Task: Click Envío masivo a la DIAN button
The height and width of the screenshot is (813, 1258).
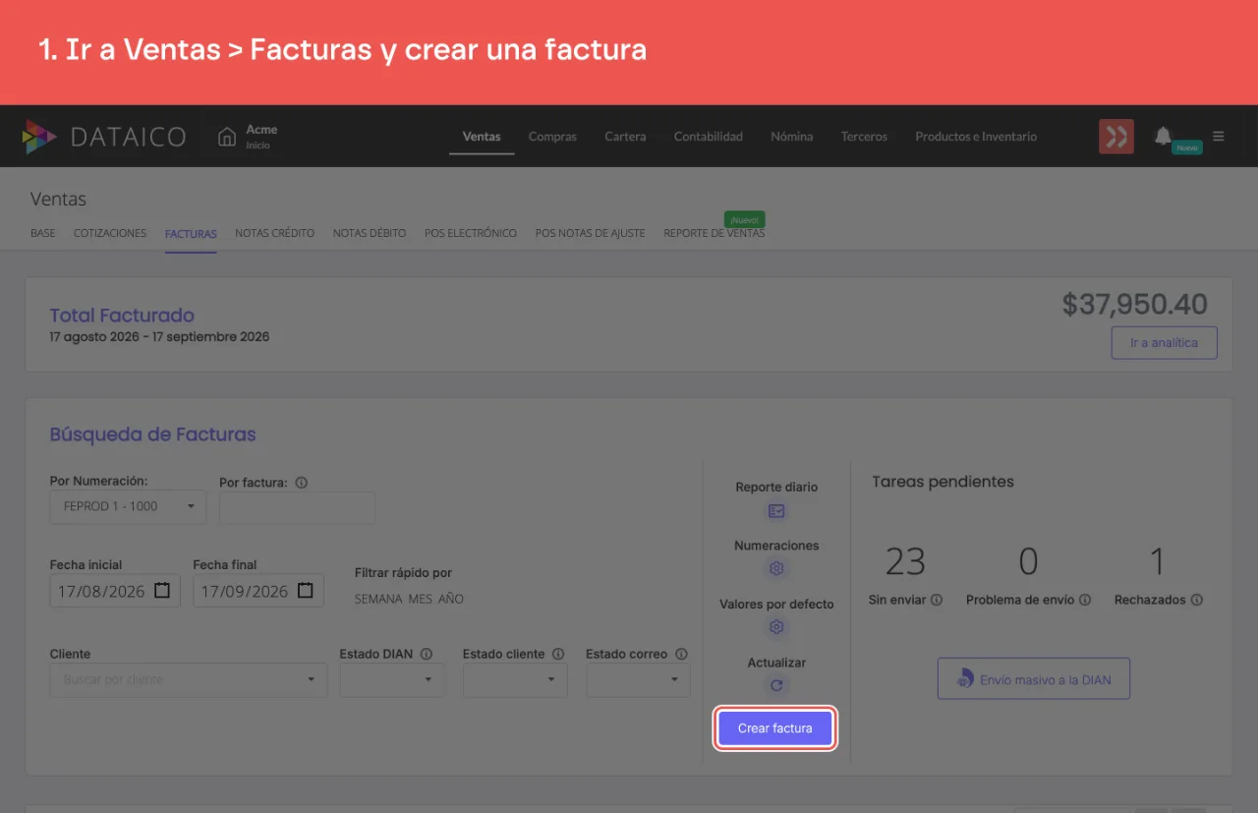Action: [x=1034, y=679]
